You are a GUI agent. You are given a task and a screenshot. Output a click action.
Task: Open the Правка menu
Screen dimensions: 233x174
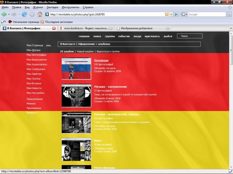[17, 7]
